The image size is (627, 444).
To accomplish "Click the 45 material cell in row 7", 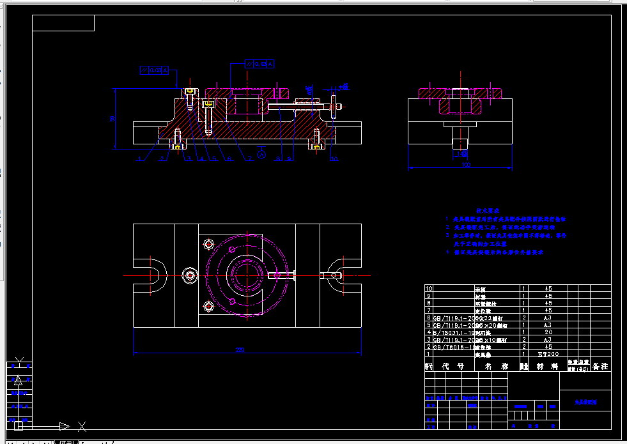I will tap(548, 310).
